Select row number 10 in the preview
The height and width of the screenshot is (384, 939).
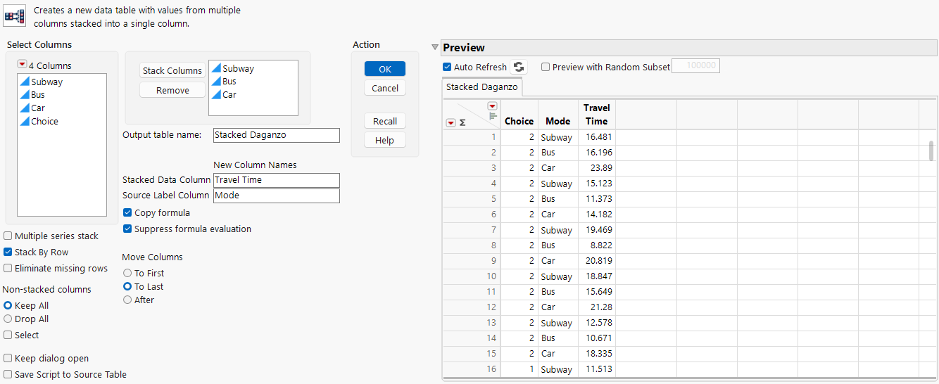471,276
